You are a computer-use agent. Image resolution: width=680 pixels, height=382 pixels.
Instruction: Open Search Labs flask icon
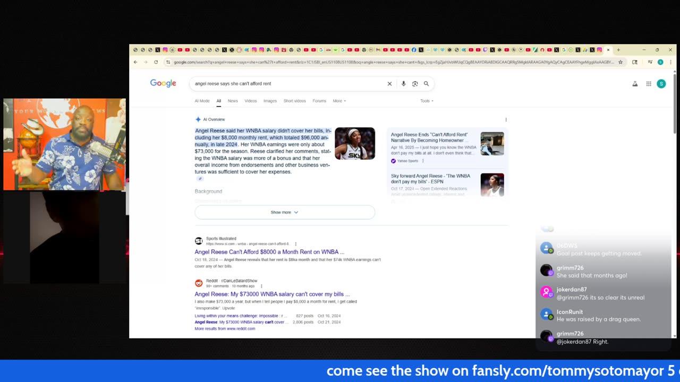635,84
